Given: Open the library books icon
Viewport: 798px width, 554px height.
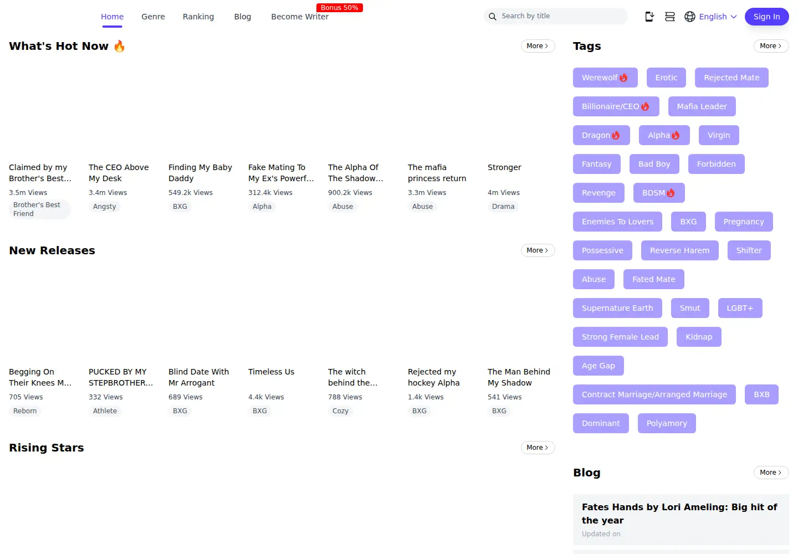Looking at the screenshot, I should (670, 17).
